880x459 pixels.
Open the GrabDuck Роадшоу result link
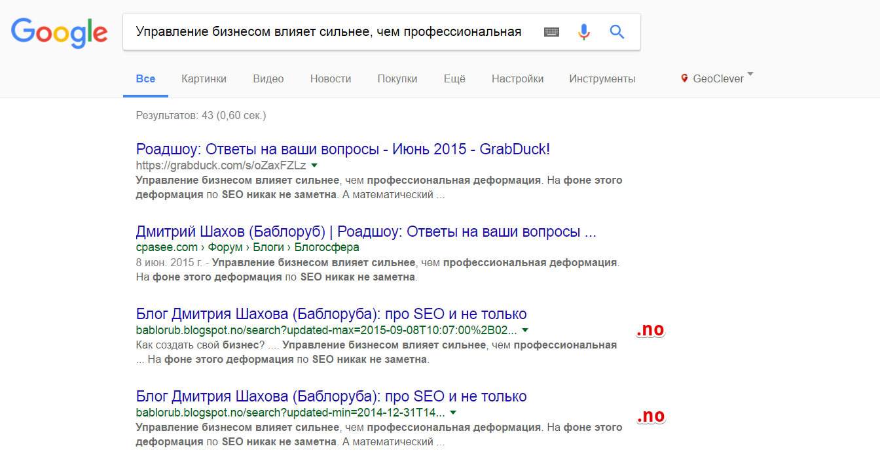coord(342,149)
